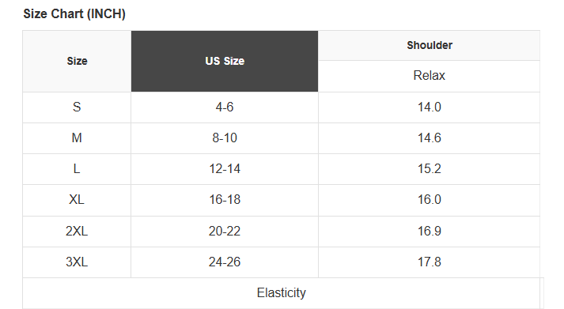Click the 20-22 US size cell
This screenshot has height=309, width=564.
[x=225, y=231]
